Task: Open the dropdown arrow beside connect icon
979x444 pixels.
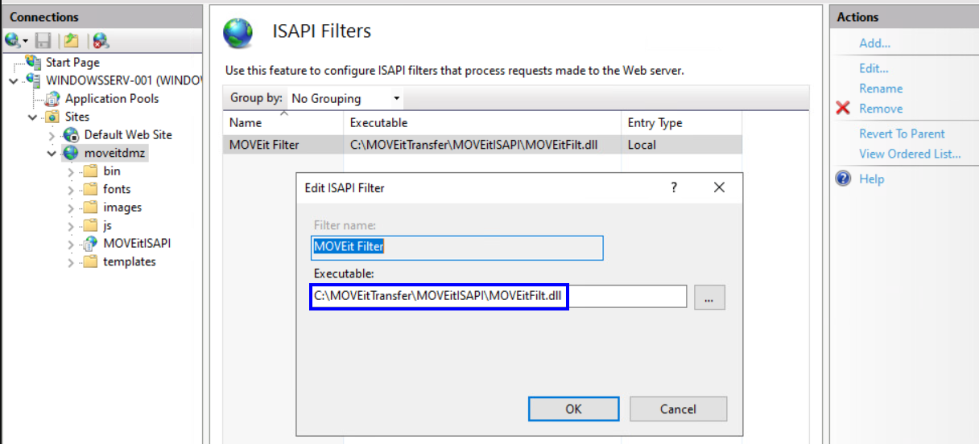Action: click(x=25, y=41)
